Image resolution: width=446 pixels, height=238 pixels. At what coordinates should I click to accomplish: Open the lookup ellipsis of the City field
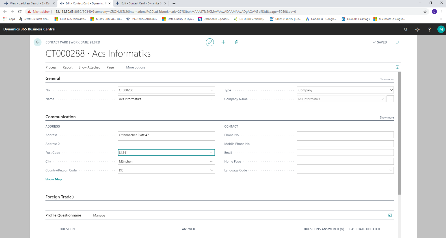point(212,161)
